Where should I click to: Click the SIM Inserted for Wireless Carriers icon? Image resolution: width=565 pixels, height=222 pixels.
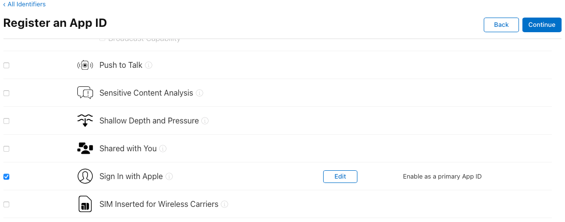click(85, 204)
